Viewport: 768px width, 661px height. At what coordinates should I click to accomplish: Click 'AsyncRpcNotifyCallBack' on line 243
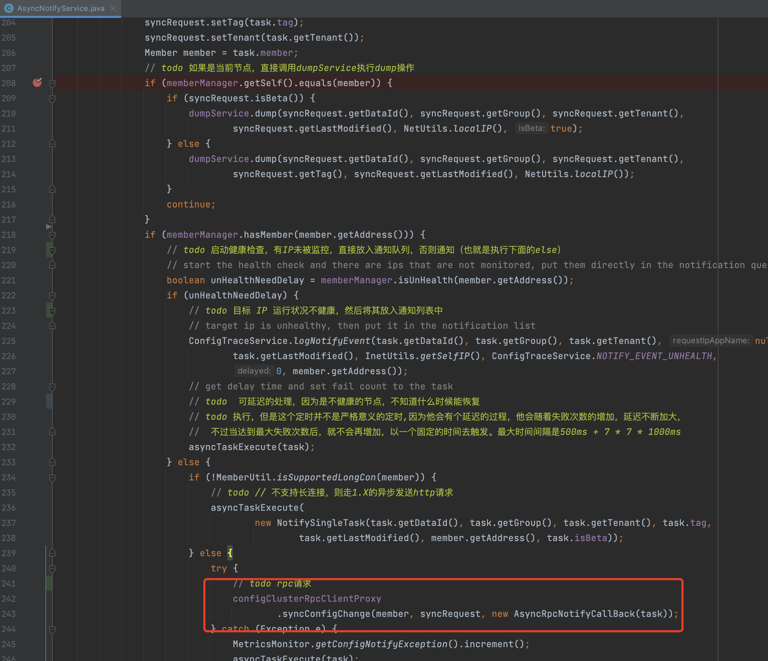pos(574,614)
